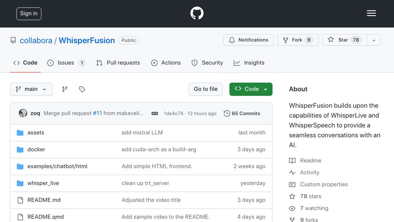The image size is (394, 222).
Task: Open the examples/chatbot/html folder
Action: click(57, 166)
